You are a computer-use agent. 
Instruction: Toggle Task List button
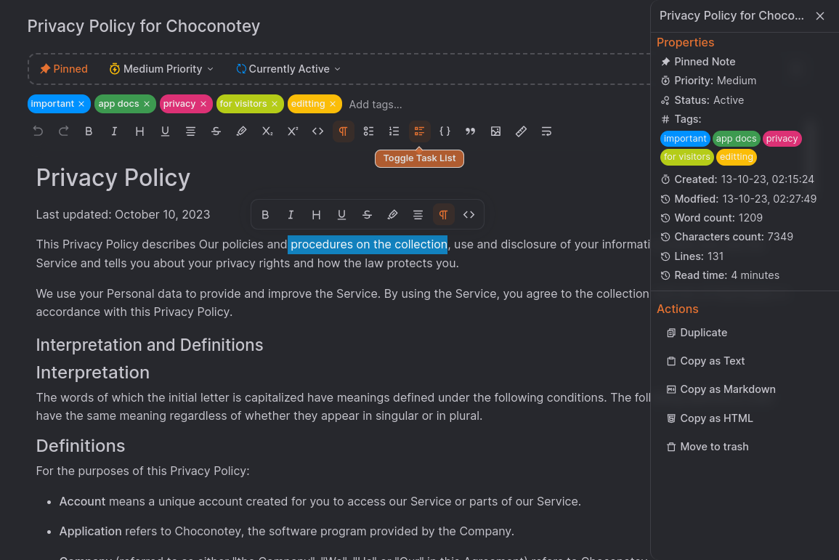click(x=420, y=131)
